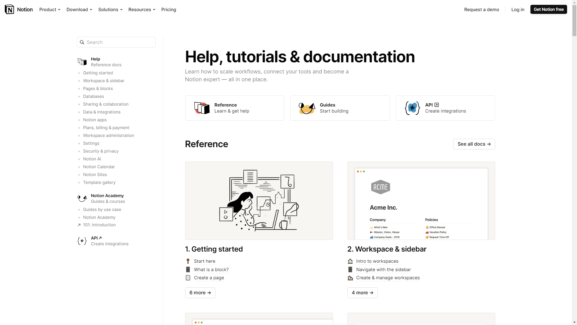The width and height of the screenshot is (577, 325).
Task: Expand Plans, billing & payment section
Action: coord(79,128)
